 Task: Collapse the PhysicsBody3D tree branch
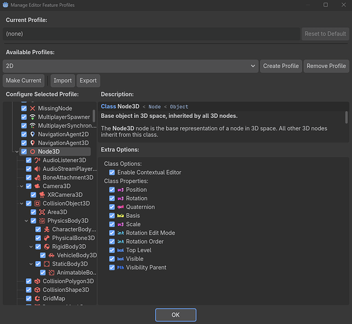(x=27, y=221)
